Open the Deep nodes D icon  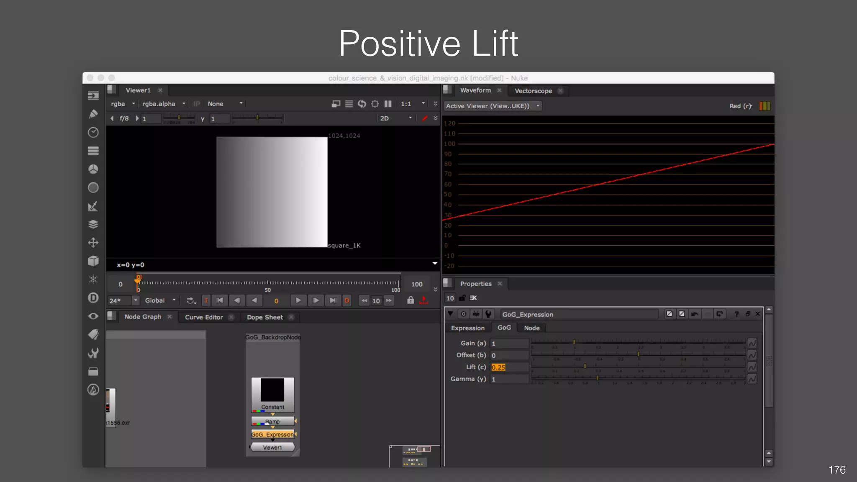pyautogui.click(x=93, y=298)
